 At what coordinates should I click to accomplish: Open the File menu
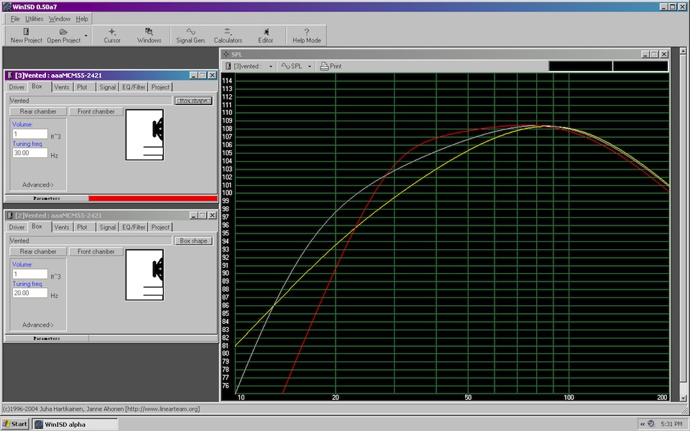coord(15,19)
